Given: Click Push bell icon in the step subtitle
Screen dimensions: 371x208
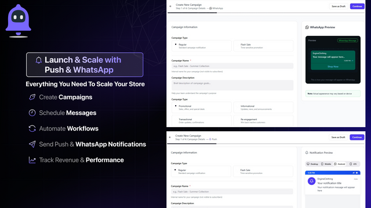Looking at the screenshot, I should pyautogui.click(x=210, y=139).
